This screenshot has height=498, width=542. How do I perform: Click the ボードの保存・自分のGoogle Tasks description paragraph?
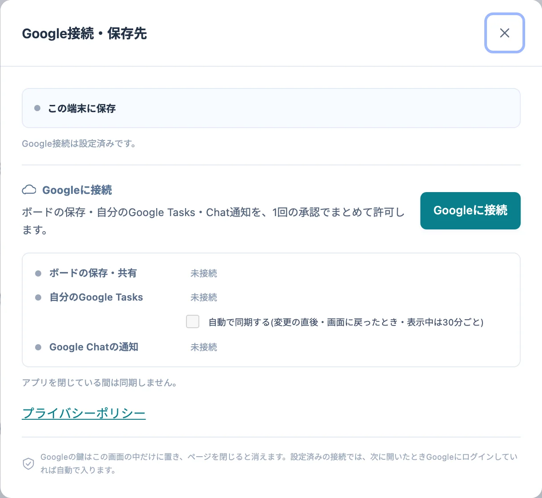tap(214, 221)
